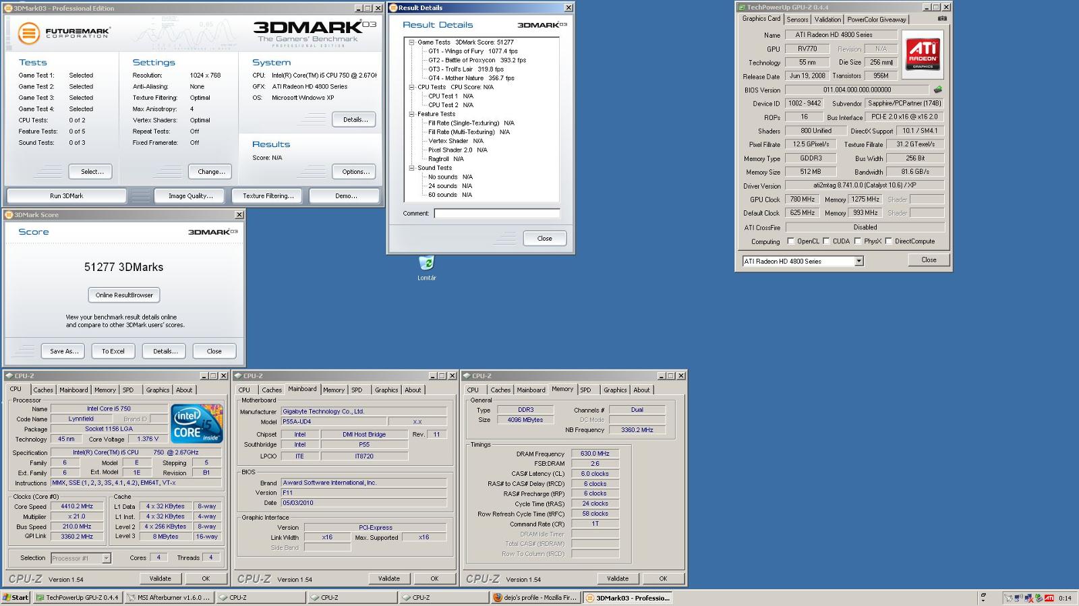Click the leftmost cursor-shaped tray icon
This screenshot has height=606, width=1079.
point(1009,598)
